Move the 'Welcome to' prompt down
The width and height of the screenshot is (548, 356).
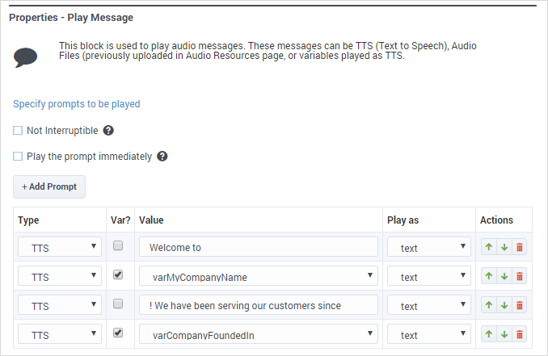tap(504, 247)
